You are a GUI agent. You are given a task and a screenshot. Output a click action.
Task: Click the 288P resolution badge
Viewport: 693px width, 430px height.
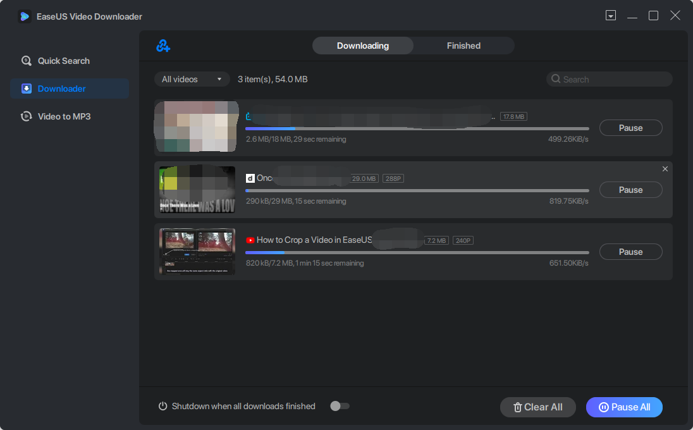pyautogui.click(x=393, y=178)
